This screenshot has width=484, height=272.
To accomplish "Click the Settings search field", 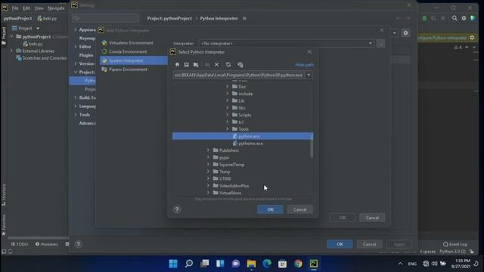I will point(105,18).
